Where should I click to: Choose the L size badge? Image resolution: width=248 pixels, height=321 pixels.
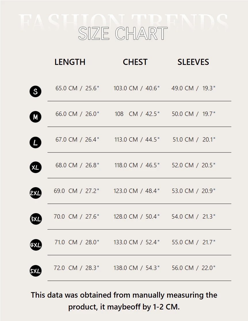coord(35,142)
